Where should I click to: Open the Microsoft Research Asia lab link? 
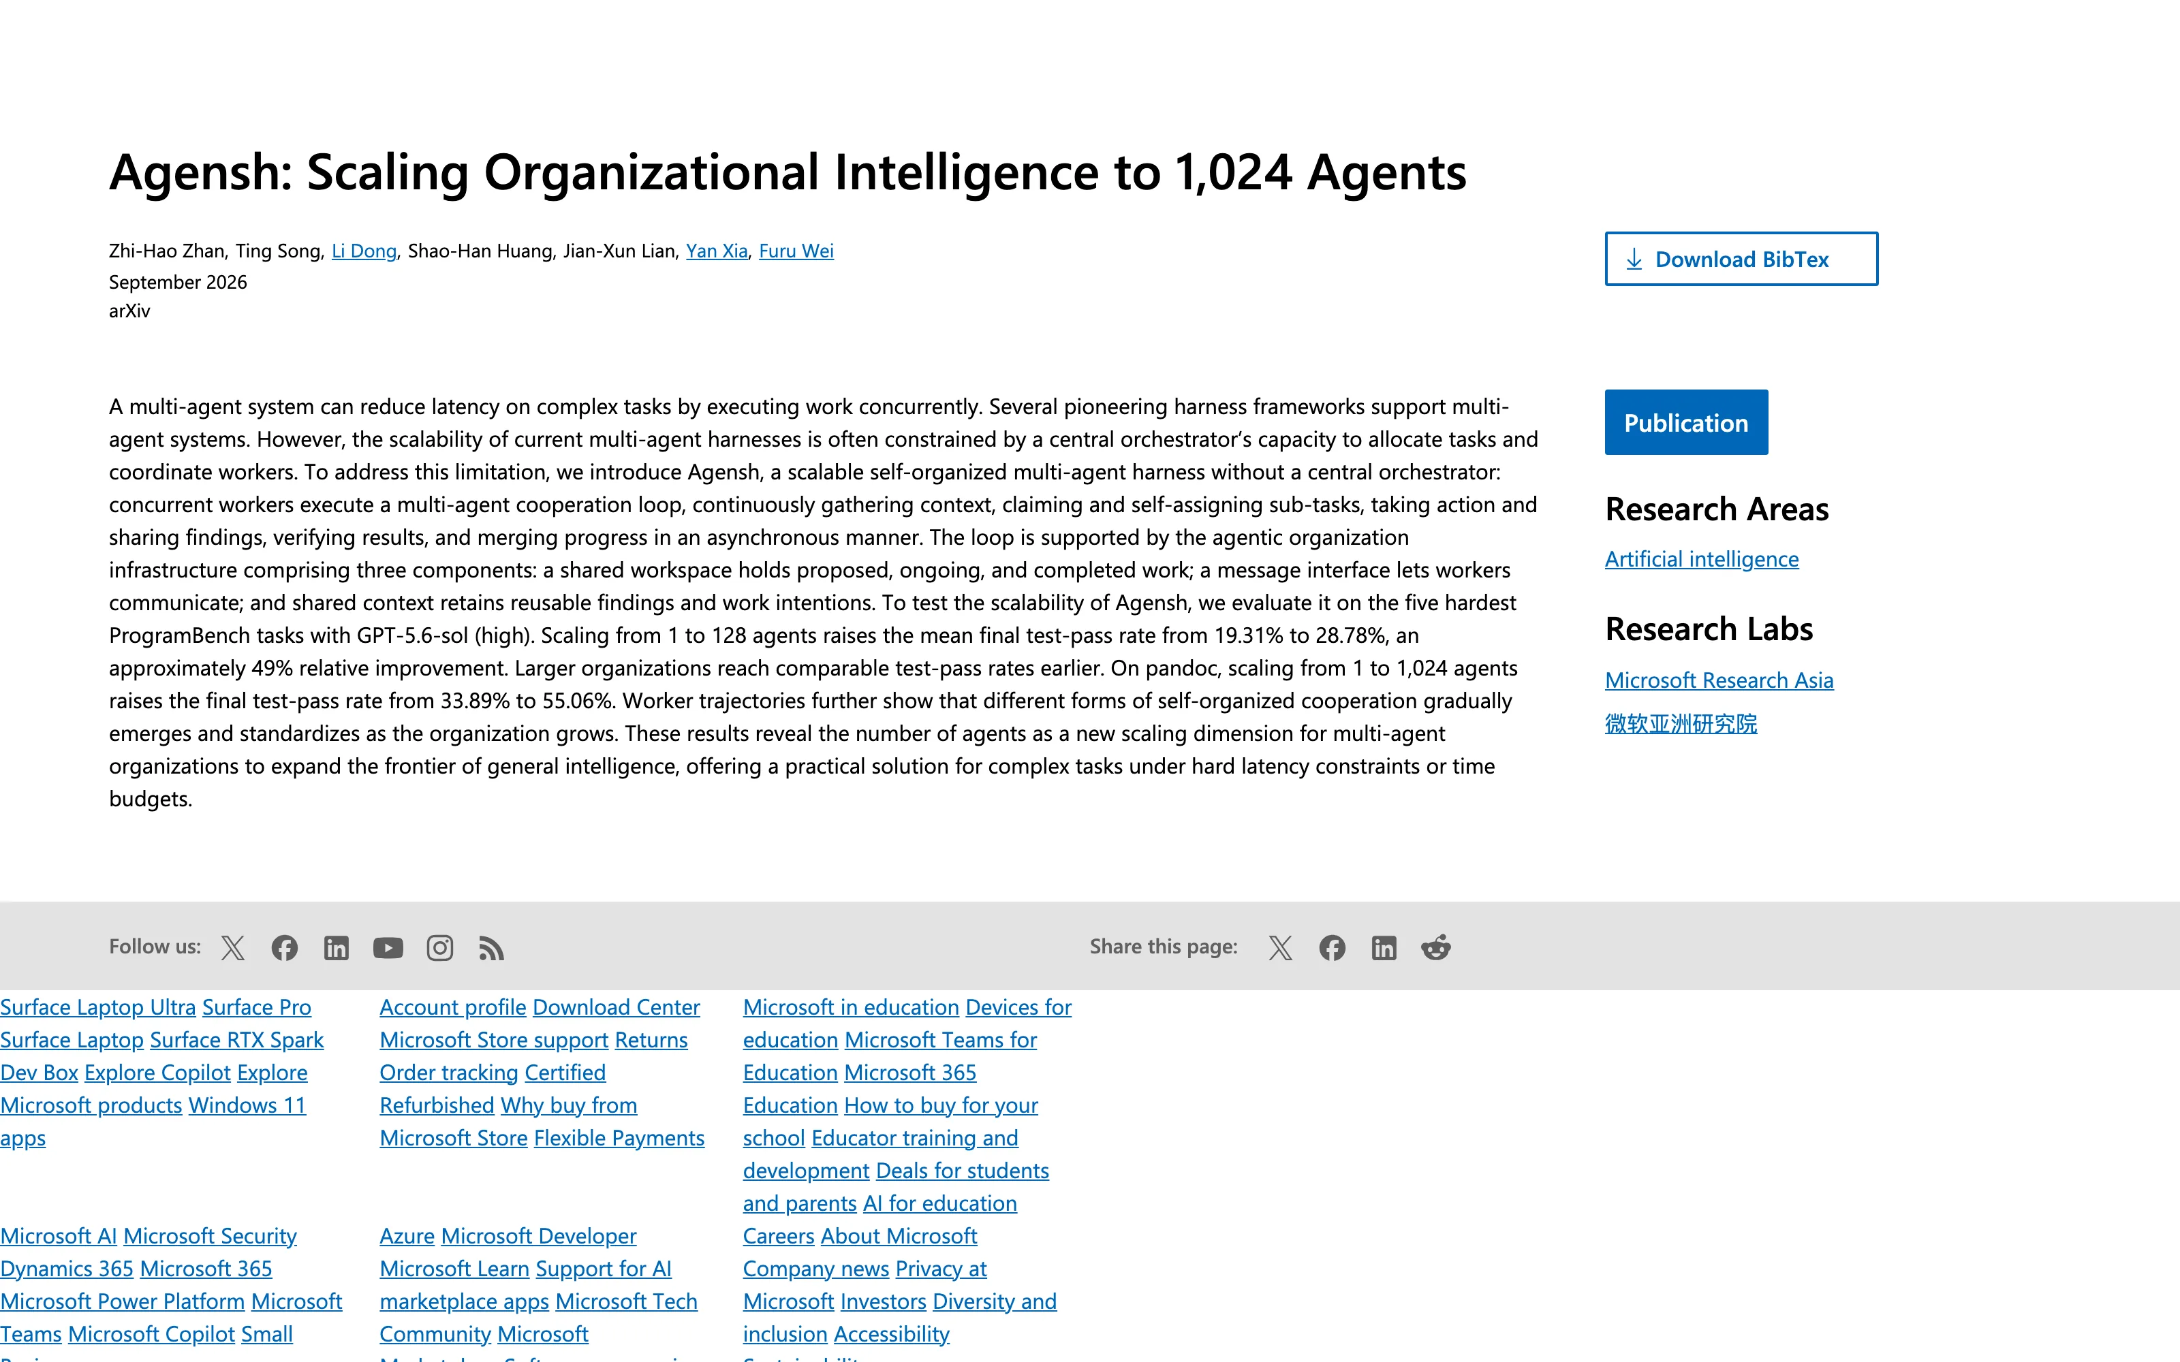(x=1719, y=680)
